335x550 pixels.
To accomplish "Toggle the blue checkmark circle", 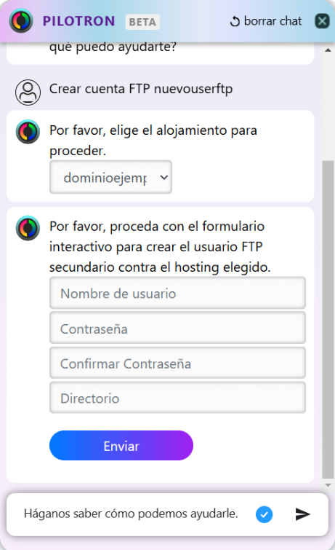I will coord(264,514).
